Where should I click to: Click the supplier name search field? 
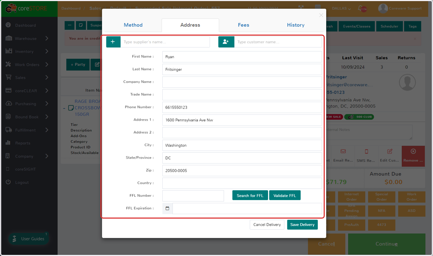165,42
